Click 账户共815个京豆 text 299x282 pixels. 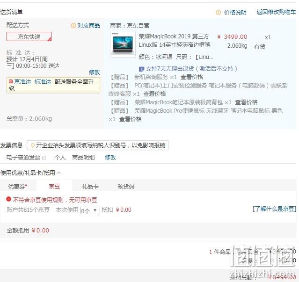(x=28, y=210)
